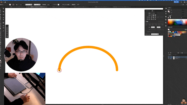The width and height of the screenshot is (187, 105).
Task: Click the search magnifier icon at top right
Action: [x=181, y=2]
